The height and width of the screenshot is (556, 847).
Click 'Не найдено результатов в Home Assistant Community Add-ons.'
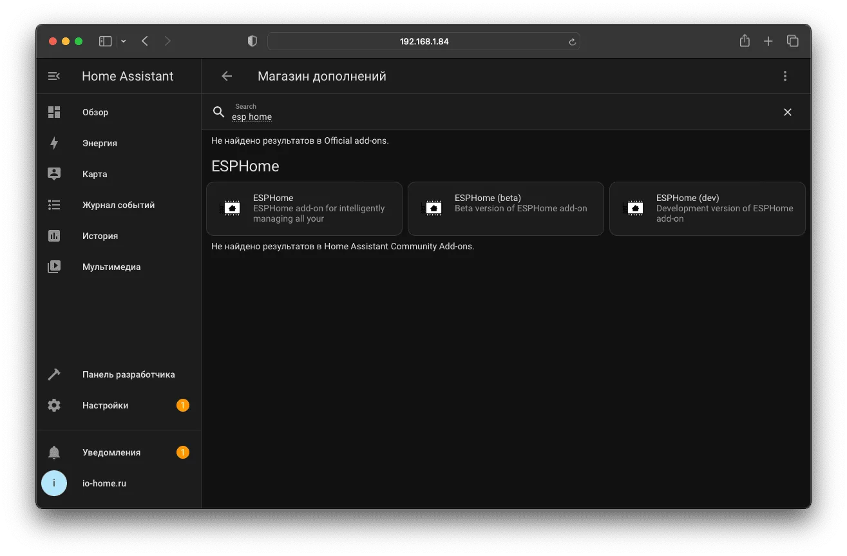click(343, 246)
